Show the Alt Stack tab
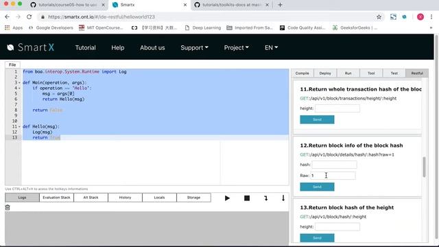The image size is (439, 247). (x=91, y=198)
